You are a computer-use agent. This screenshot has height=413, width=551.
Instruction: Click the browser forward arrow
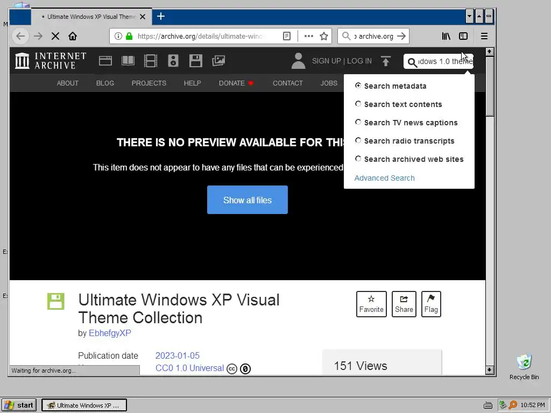point(38,36)
